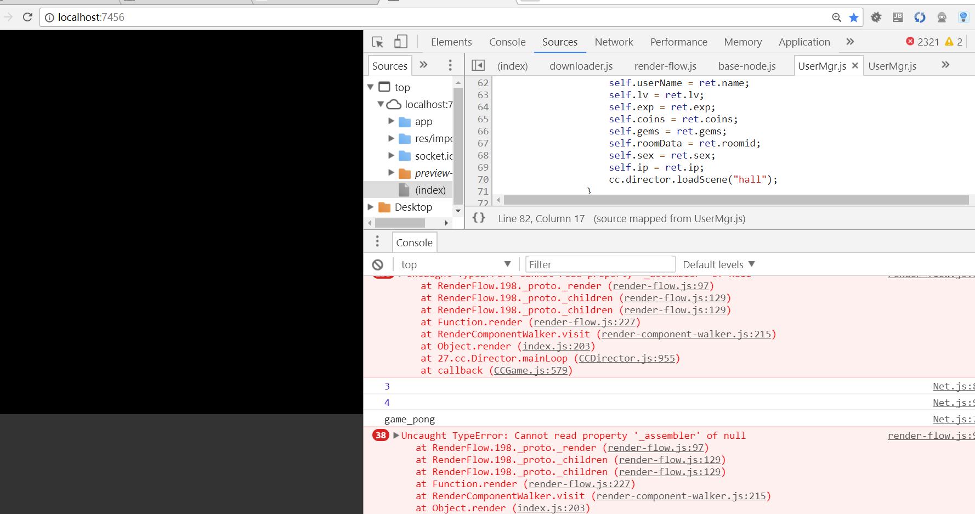Open the second UserMgr.js tab
Image resolution: width=975 pixels, height=514 pixels.
point(892,66)
